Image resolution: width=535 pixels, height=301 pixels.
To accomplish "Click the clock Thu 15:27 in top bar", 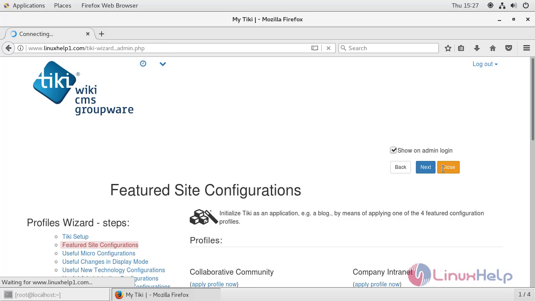I will 465,5.
